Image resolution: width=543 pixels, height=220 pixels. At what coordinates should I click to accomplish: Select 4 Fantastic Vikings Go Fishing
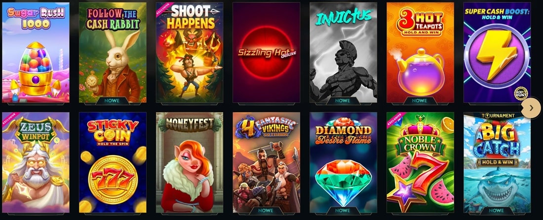[x=266, y=162]
